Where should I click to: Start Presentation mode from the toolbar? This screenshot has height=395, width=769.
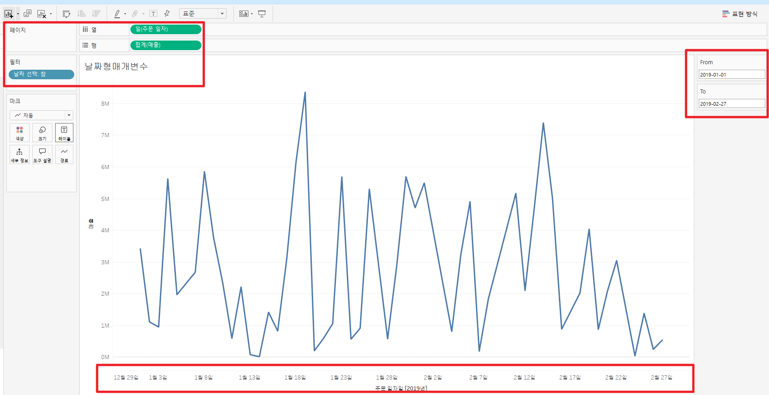click(x=262, y=14)
